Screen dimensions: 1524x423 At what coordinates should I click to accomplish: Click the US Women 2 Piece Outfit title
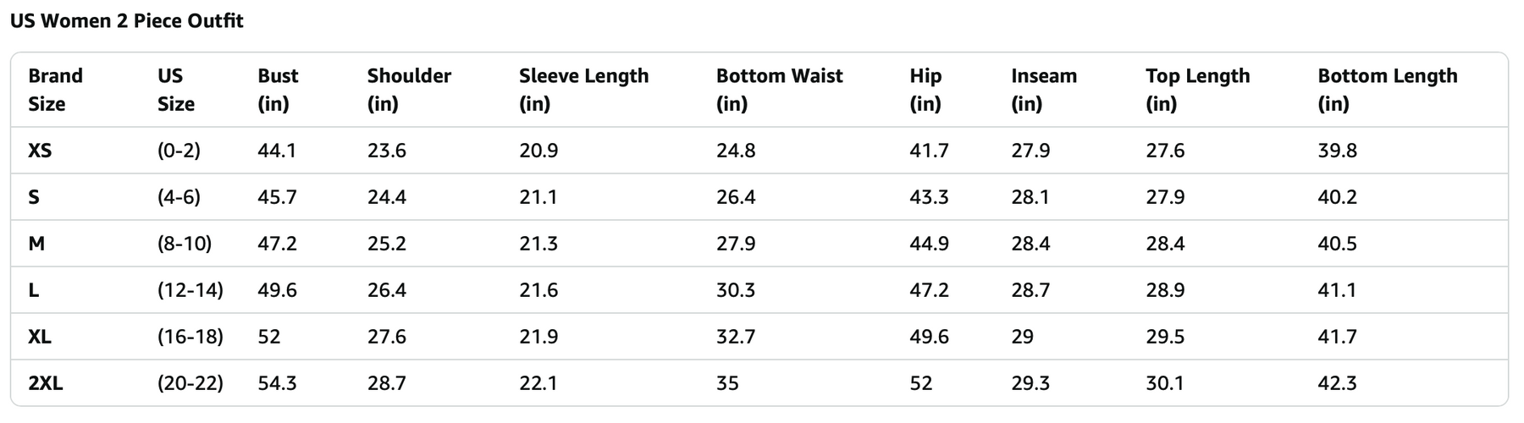127,21
